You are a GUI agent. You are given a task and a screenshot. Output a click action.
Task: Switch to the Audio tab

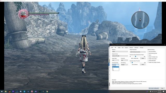119,48
